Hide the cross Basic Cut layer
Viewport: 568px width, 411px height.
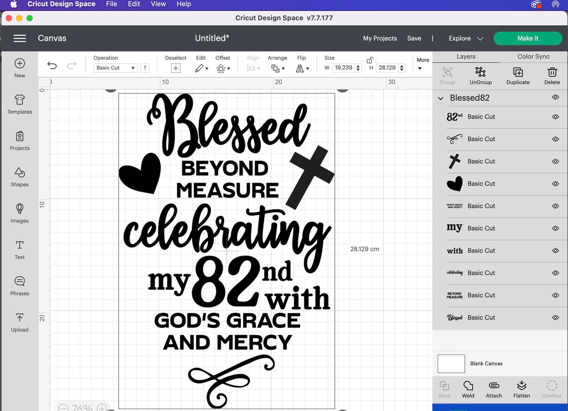pos(555,161)
